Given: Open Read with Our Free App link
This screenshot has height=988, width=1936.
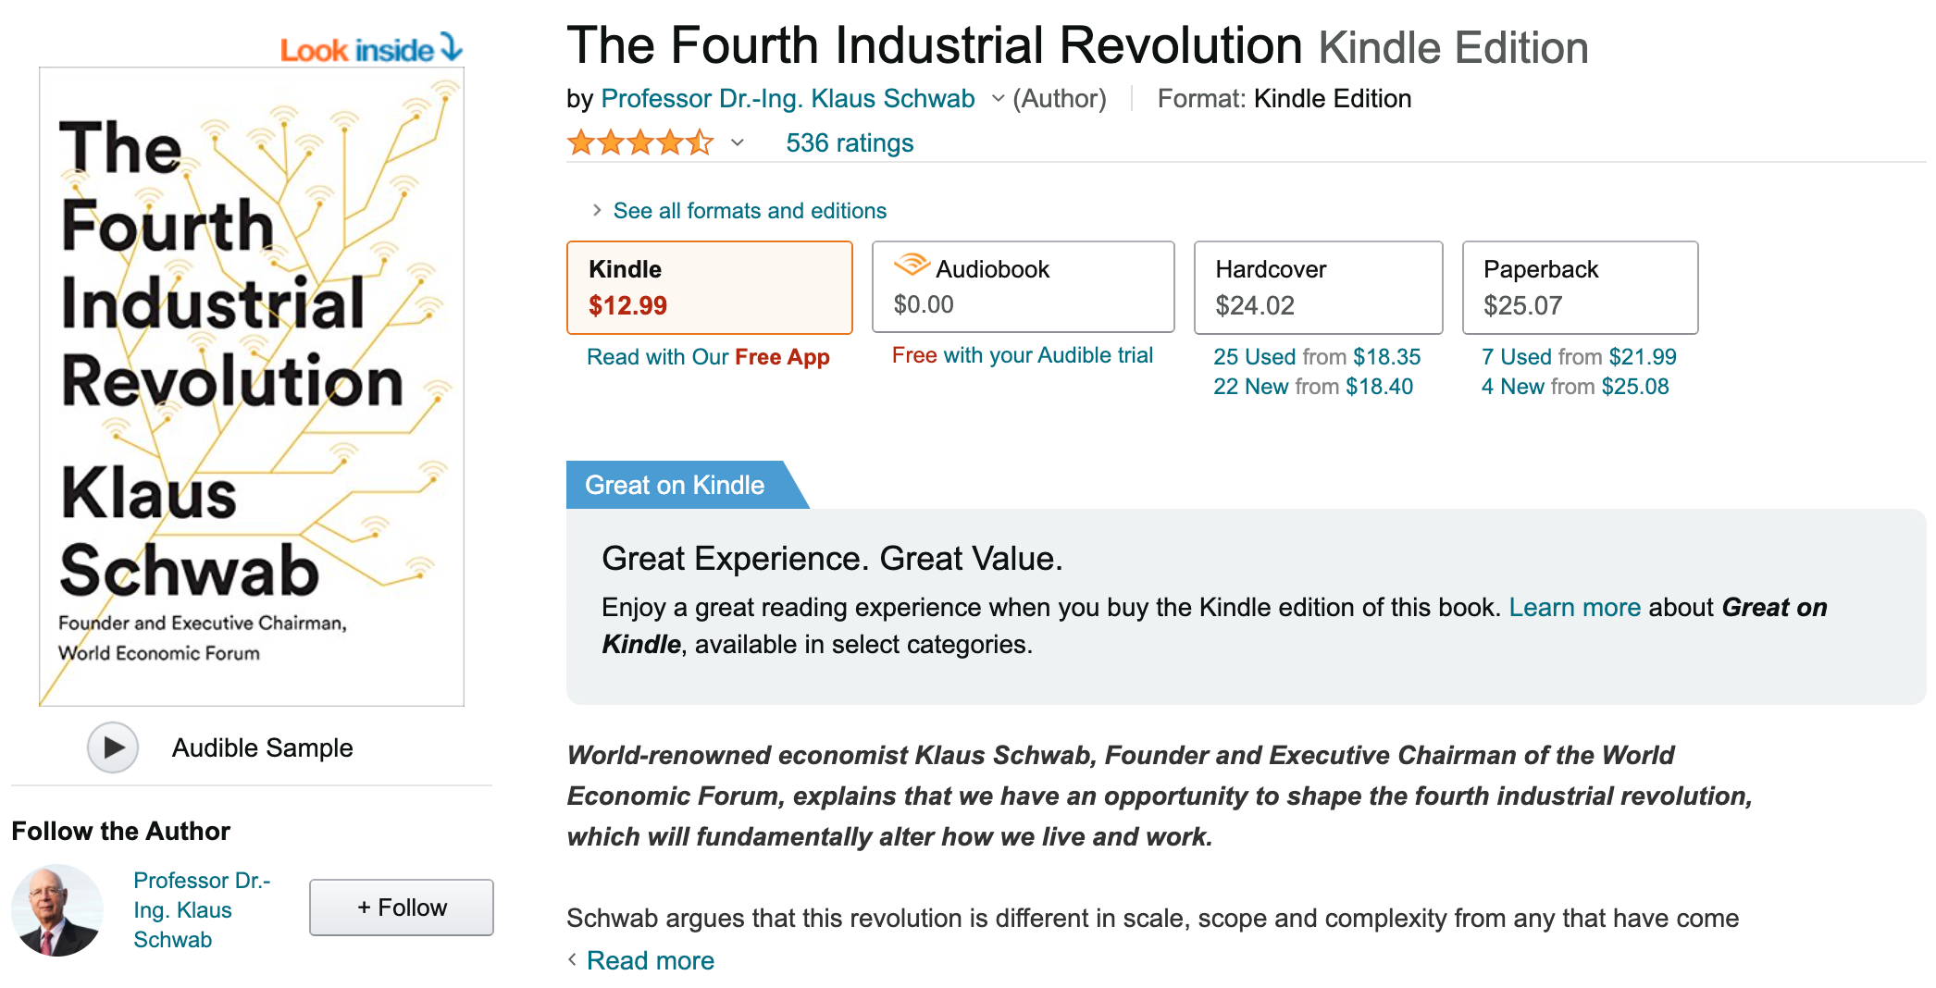Looking at the screenshot, I should click(708, 357).
